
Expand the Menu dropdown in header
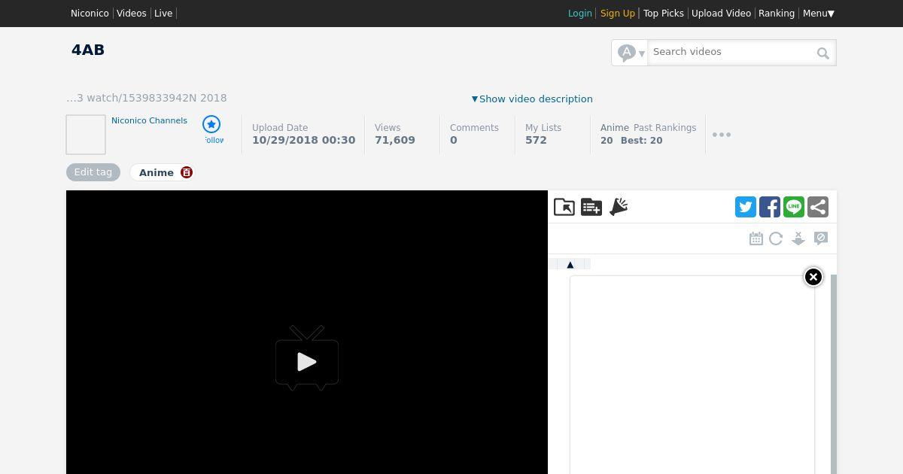[819, 14]
